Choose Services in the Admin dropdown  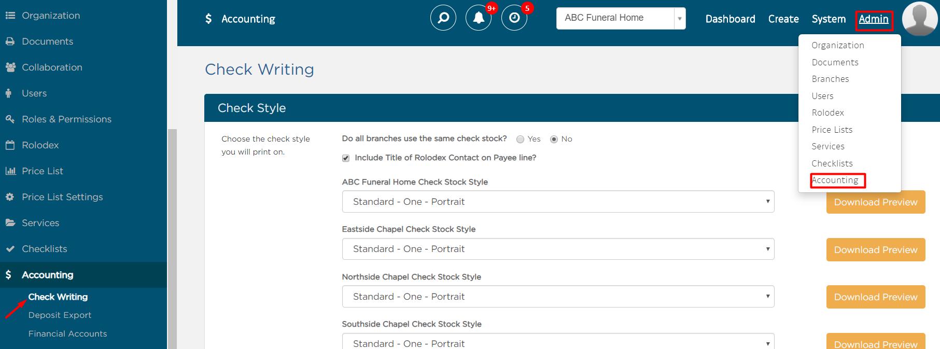[828, 146]
